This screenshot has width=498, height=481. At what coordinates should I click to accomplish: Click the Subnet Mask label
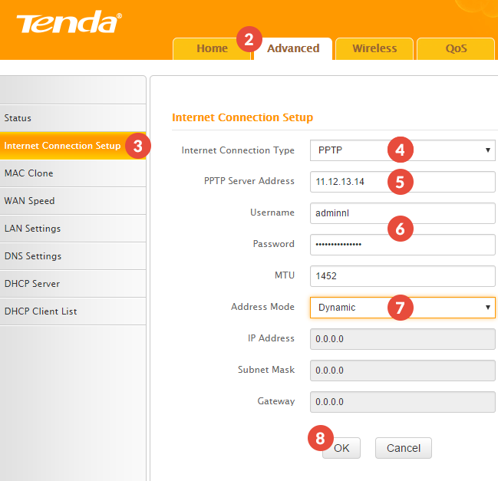[266, 370]
